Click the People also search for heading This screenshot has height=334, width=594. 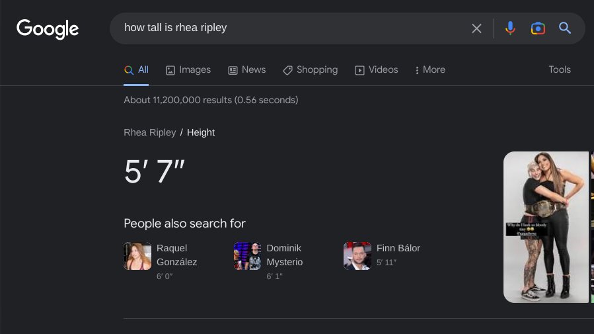184,224
